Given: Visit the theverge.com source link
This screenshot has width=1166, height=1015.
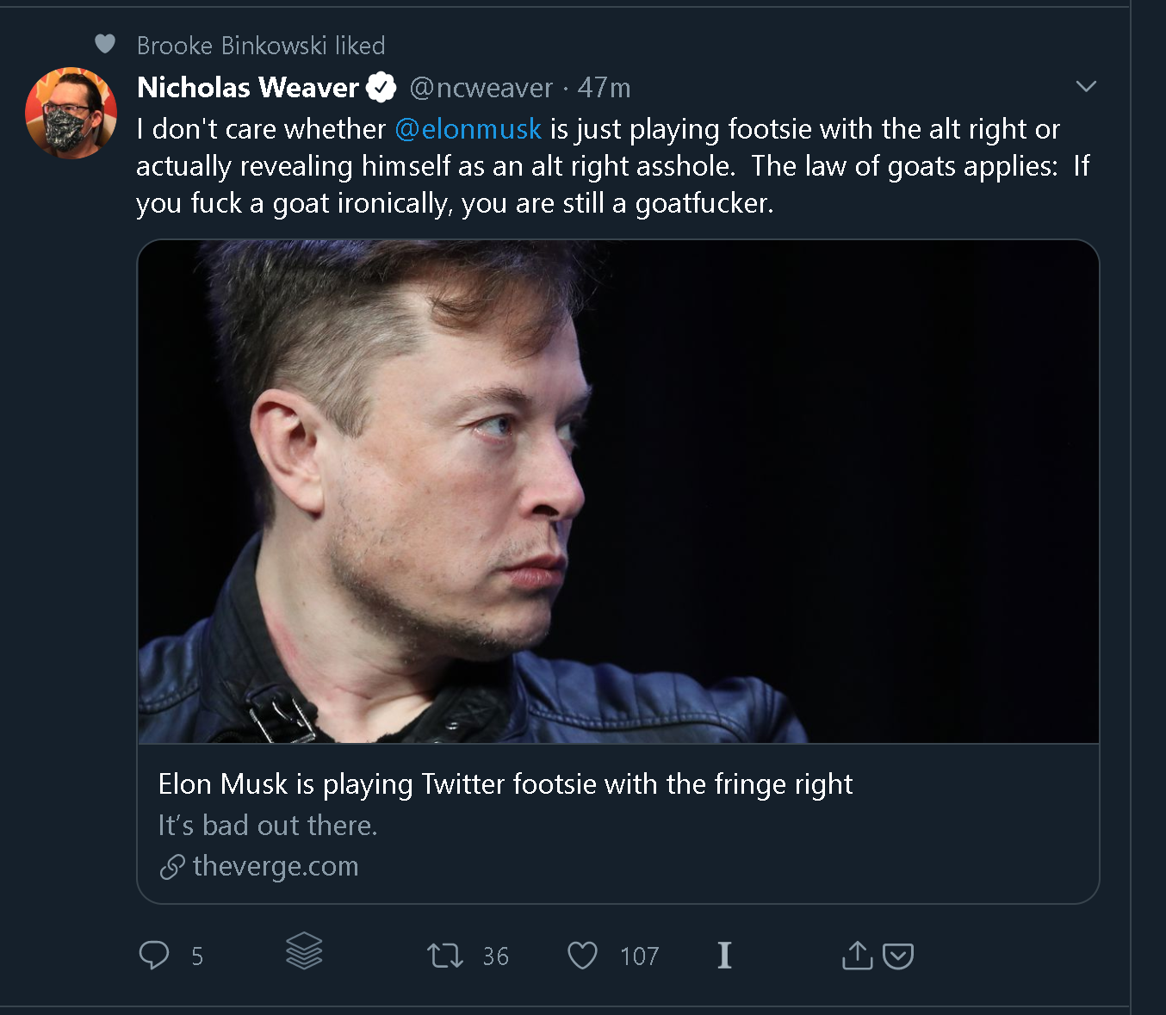Looking at the screenshot, I should click(x=276, y=866).
